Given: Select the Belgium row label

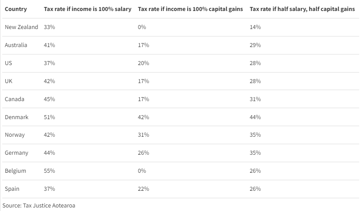Looking at the screenshot, I should point(15,171).
